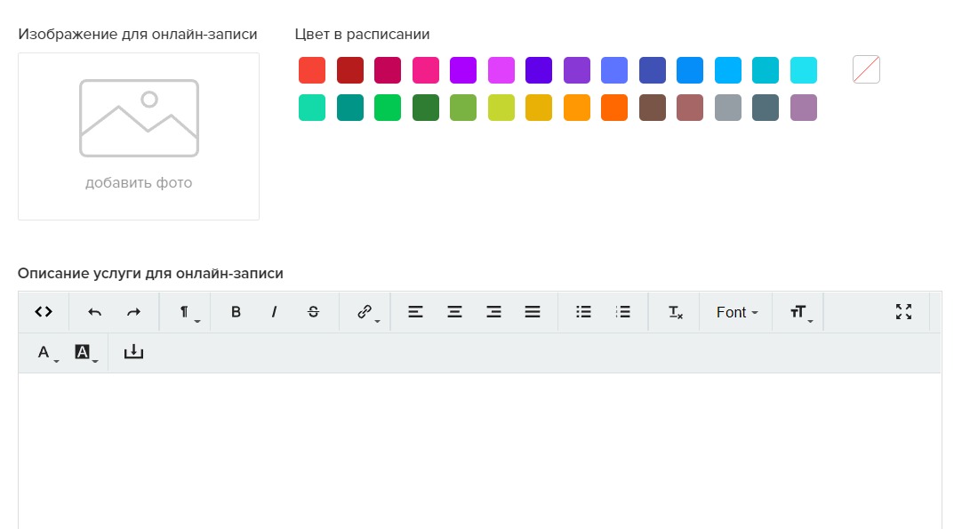The width and height of the screenshot is (962, 529).
Task: Pick the deep indigo violet color
Action: 539,70
